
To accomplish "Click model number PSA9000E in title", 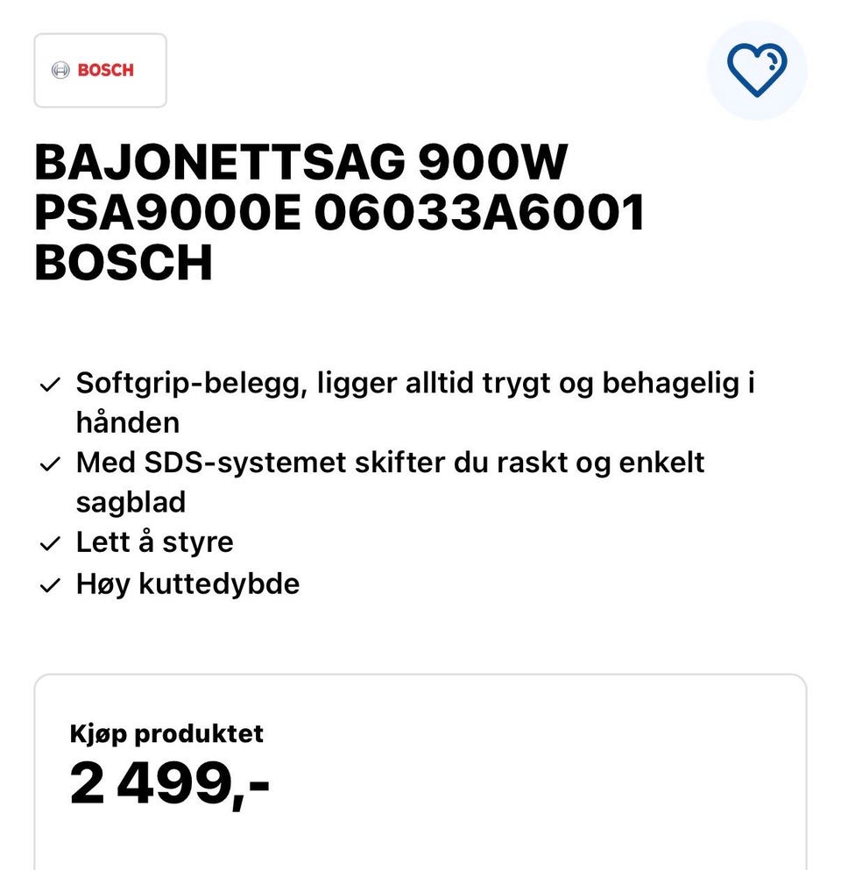I will click(x=166, y=213).
